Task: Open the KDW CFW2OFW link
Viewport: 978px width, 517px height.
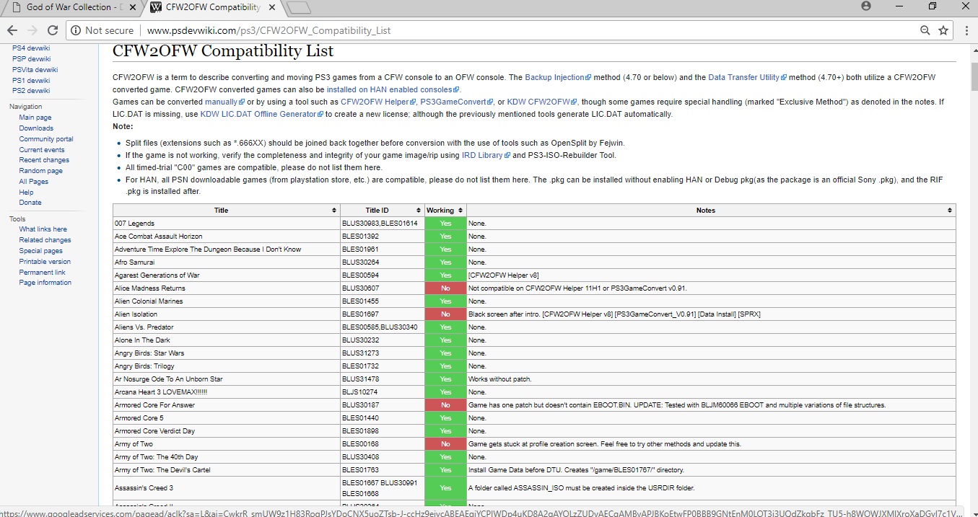Action: [542, 102]
